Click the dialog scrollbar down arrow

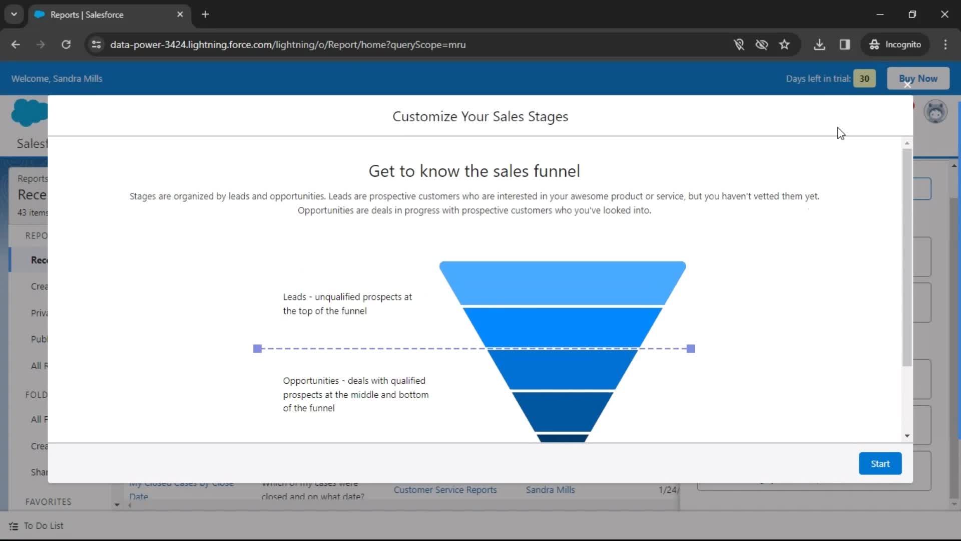coord(907,436)
